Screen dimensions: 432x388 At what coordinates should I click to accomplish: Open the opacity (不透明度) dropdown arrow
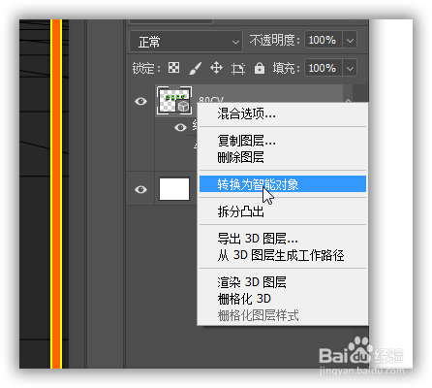click(x=350, y=41)
